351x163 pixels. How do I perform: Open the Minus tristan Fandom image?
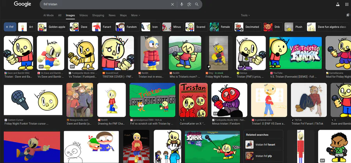click(229, 100)
